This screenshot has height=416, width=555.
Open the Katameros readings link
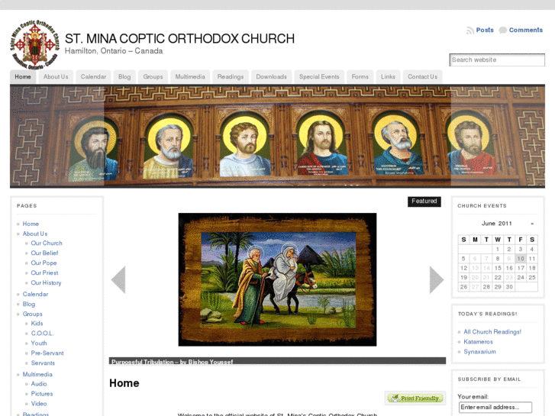[478, 342]
